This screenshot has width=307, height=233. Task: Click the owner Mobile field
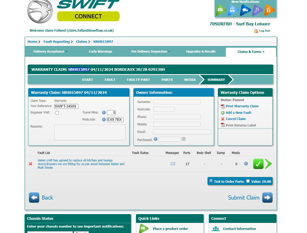[x=177, y=124]
